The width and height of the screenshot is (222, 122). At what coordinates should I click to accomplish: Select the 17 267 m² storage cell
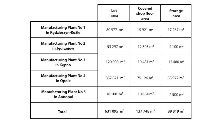[176, 30]
